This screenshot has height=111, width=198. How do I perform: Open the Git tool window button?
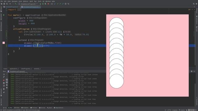tap(5, 108)
